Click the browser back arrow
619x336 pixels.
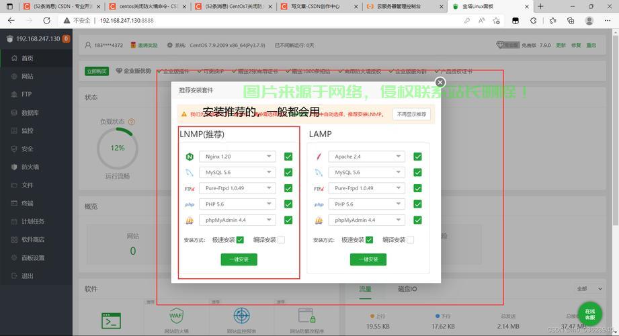pos(11,21)
